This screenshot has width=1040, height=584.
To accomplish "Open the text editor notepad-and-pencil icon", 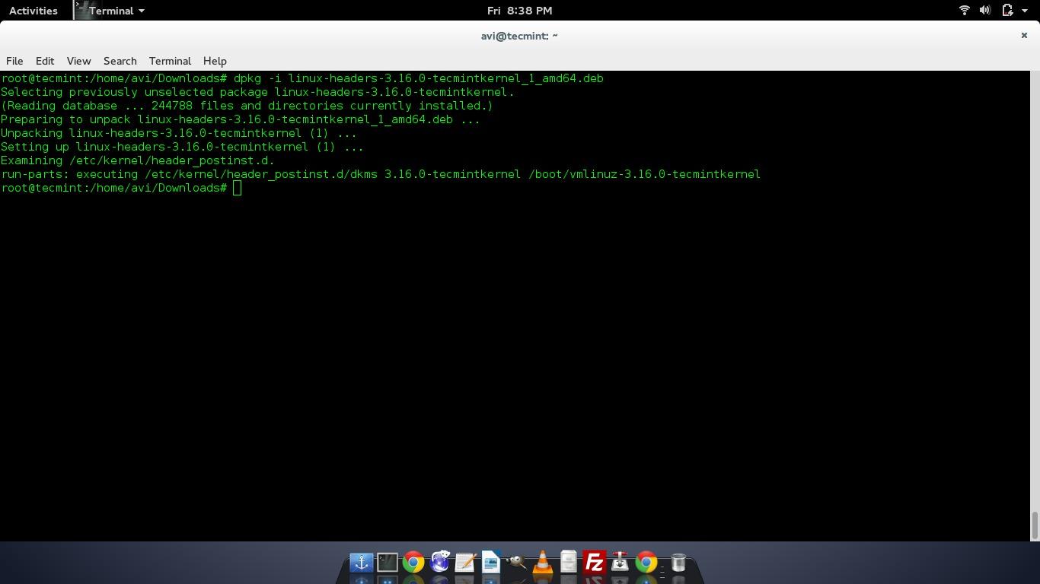I will coord(465,562).
